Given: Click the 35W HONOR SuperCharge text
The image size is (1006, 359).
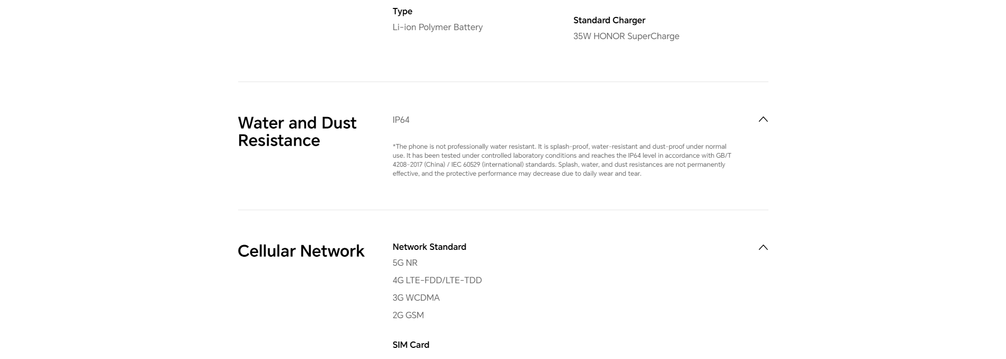Looking at the screenshot, I should [626, 36].
